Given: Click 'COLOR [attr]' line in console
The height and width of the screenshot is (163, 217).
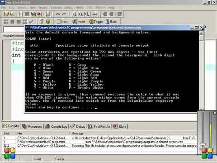Looking at the screenshot, I should tap(38, 39).
